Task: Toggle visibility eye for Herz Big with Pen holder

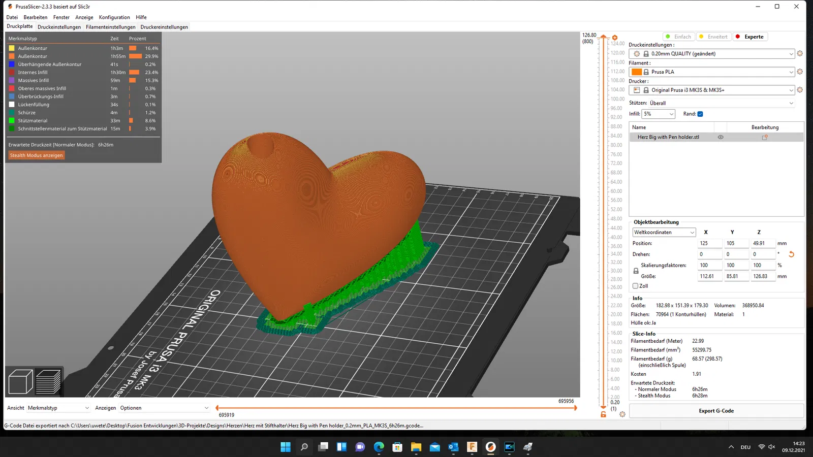Action: 721,137
